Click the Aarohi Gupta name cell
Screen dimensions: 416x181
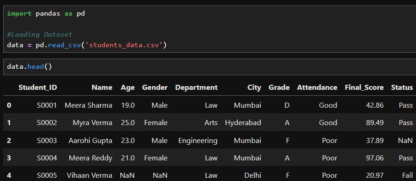click(x=90, y=141)
